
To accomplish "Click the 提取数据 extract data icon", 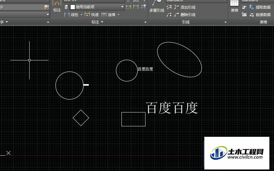I will [252, 7].
